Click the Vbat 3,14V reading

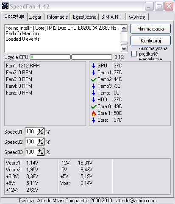click(x=76, y=183)
